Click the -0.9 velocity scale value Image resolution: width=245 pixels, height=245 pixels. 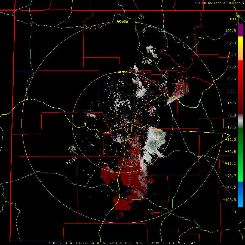tap(232, 115)
